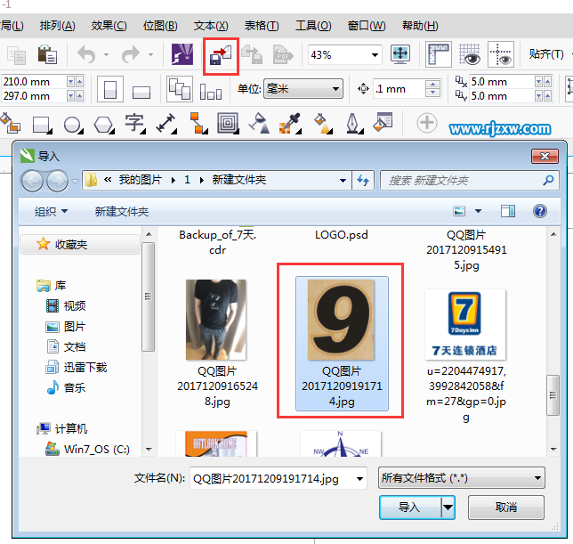This screenshot has width=573, height=544.
Task: Open the application launcher icon
Action: pyautogui.click(x=182, y=54)
